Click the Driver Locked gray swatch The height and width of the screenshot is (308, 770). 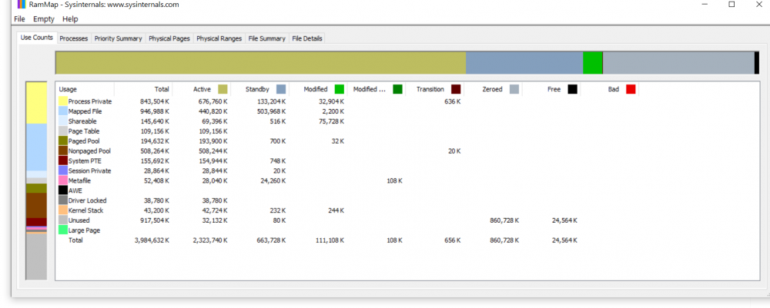[x=63, y=200]
